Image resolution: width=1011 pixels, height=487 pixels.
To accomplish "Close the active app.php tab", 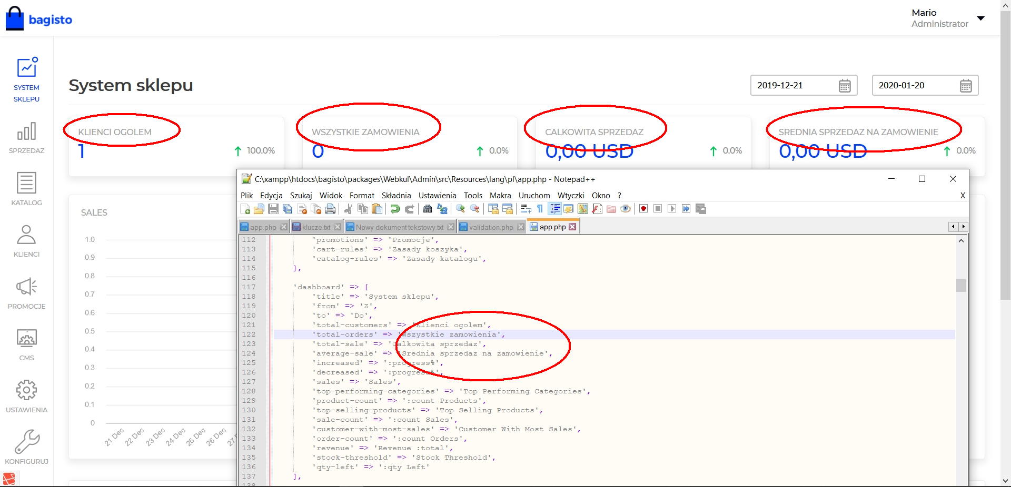I will click(x=572, y=227).
